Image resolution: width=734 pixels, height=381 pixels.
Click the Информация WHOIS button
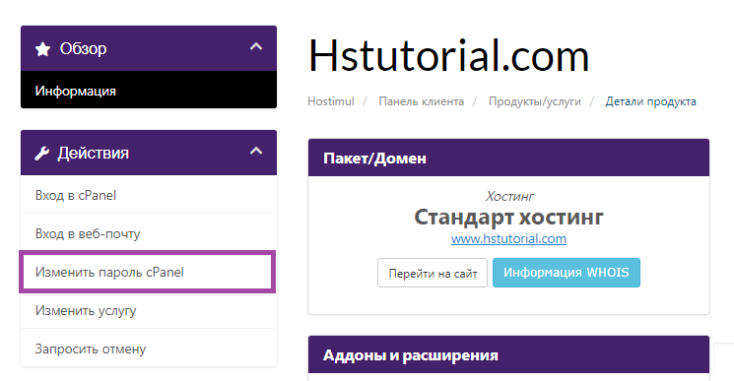click(x=567, y=273)
